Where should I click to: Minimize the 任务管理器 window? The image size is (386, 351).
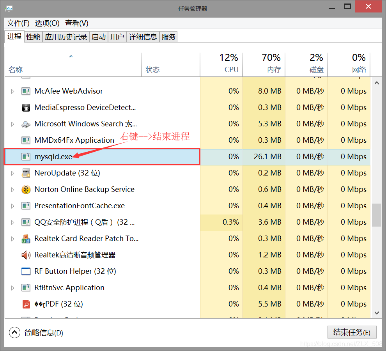tap(332, 7)
